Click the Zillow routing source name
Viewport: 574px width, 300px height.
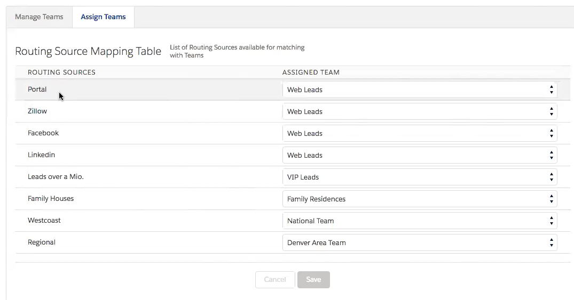[37, 111]
